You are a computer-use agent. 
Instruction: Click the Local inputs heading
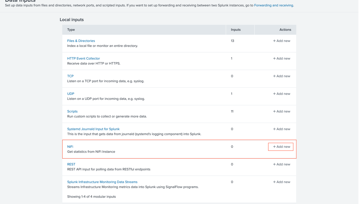(x=72, y=20)
